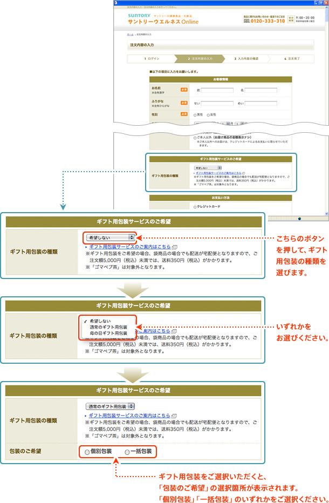The width and height of the screenshot is (329, 503).
Task: Click the first panel's ギフト用包装サービスのご案内はこちら link
Action: point(130,247)
